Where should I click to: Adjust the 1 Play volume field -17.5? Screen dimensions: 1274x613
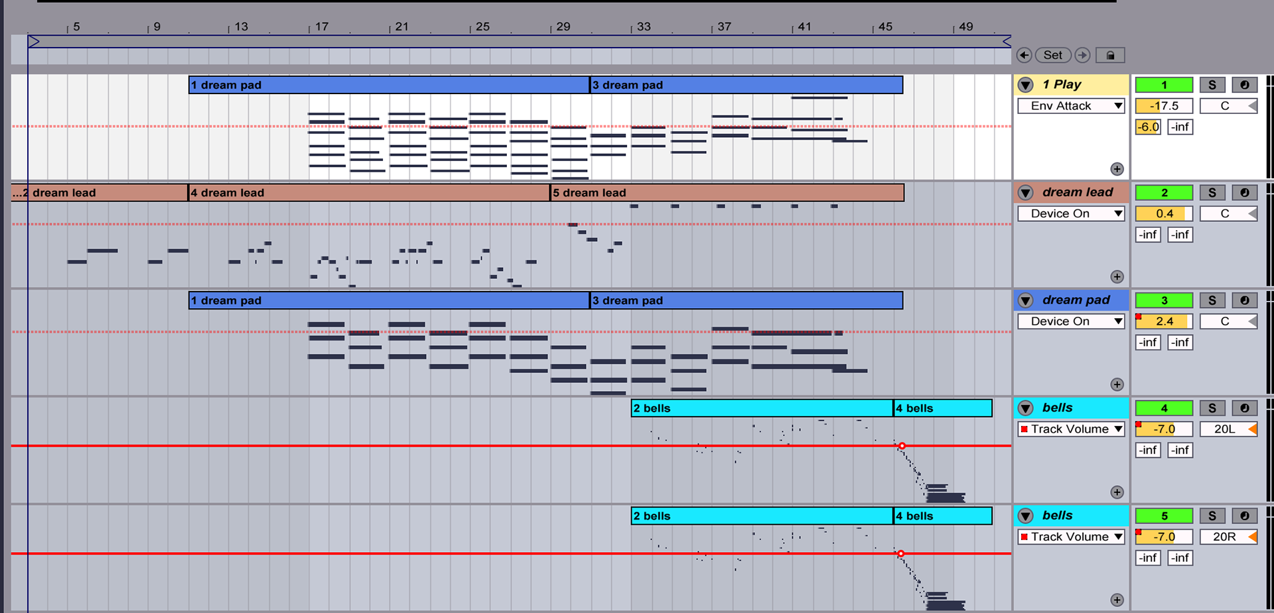pyautogui.click(x=1164, y=106)
